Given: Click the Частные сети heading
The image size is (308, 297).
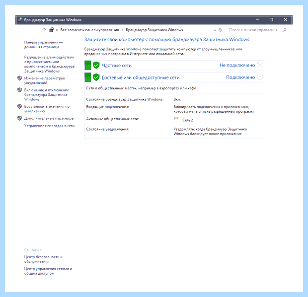Looking at the screenshot, I should 117,66.
